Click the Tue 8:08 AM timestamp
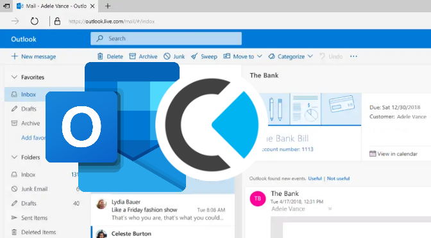 211,210
